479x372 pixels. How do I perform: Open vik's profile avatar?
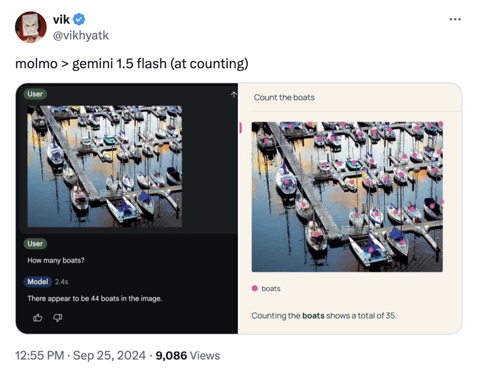pos(31,27)
